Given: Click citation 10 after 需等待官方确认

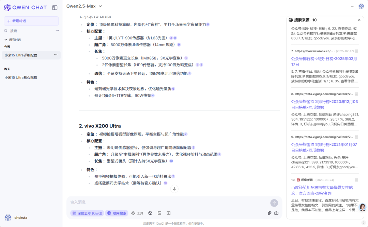Looking at the screenshot, I should point(166,183).
